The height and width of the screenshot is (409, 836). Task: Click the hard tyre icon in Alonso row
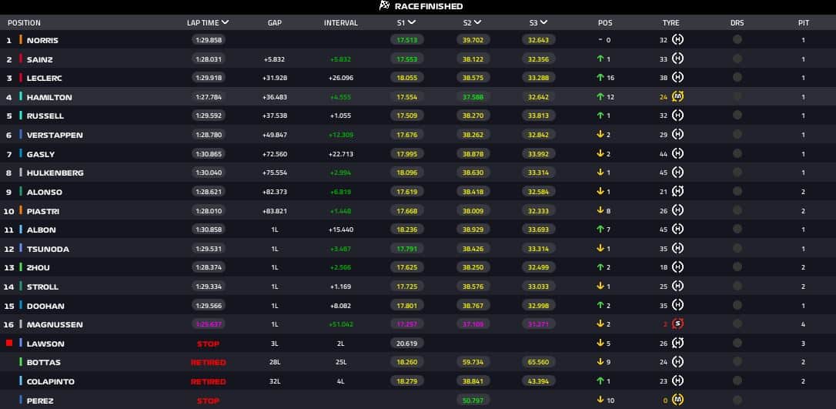[x=677, y=192]
